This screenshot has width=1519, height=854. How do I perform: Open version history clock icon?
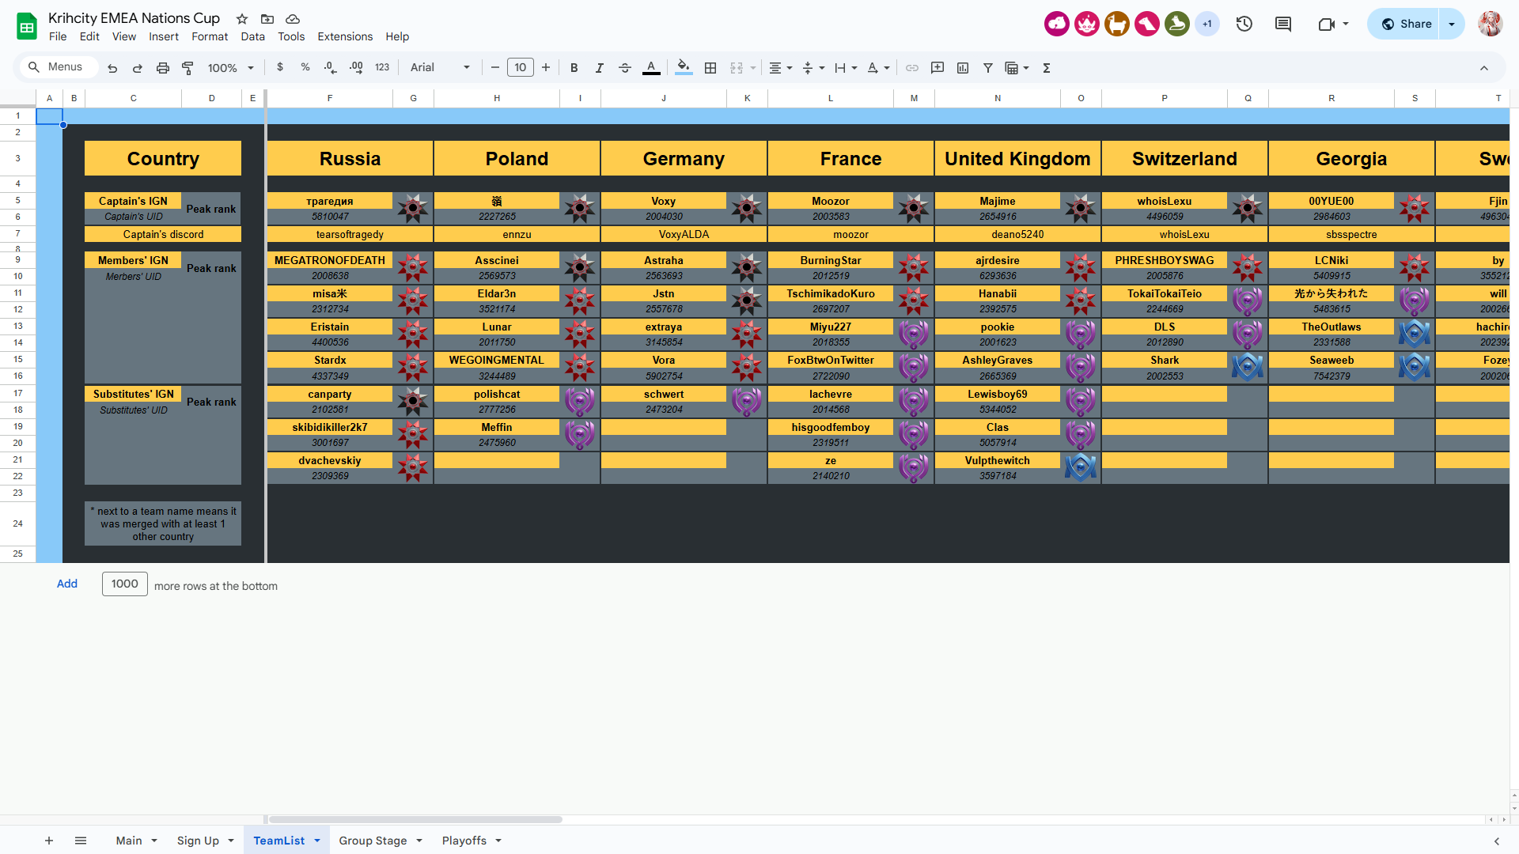(1244, 24)
